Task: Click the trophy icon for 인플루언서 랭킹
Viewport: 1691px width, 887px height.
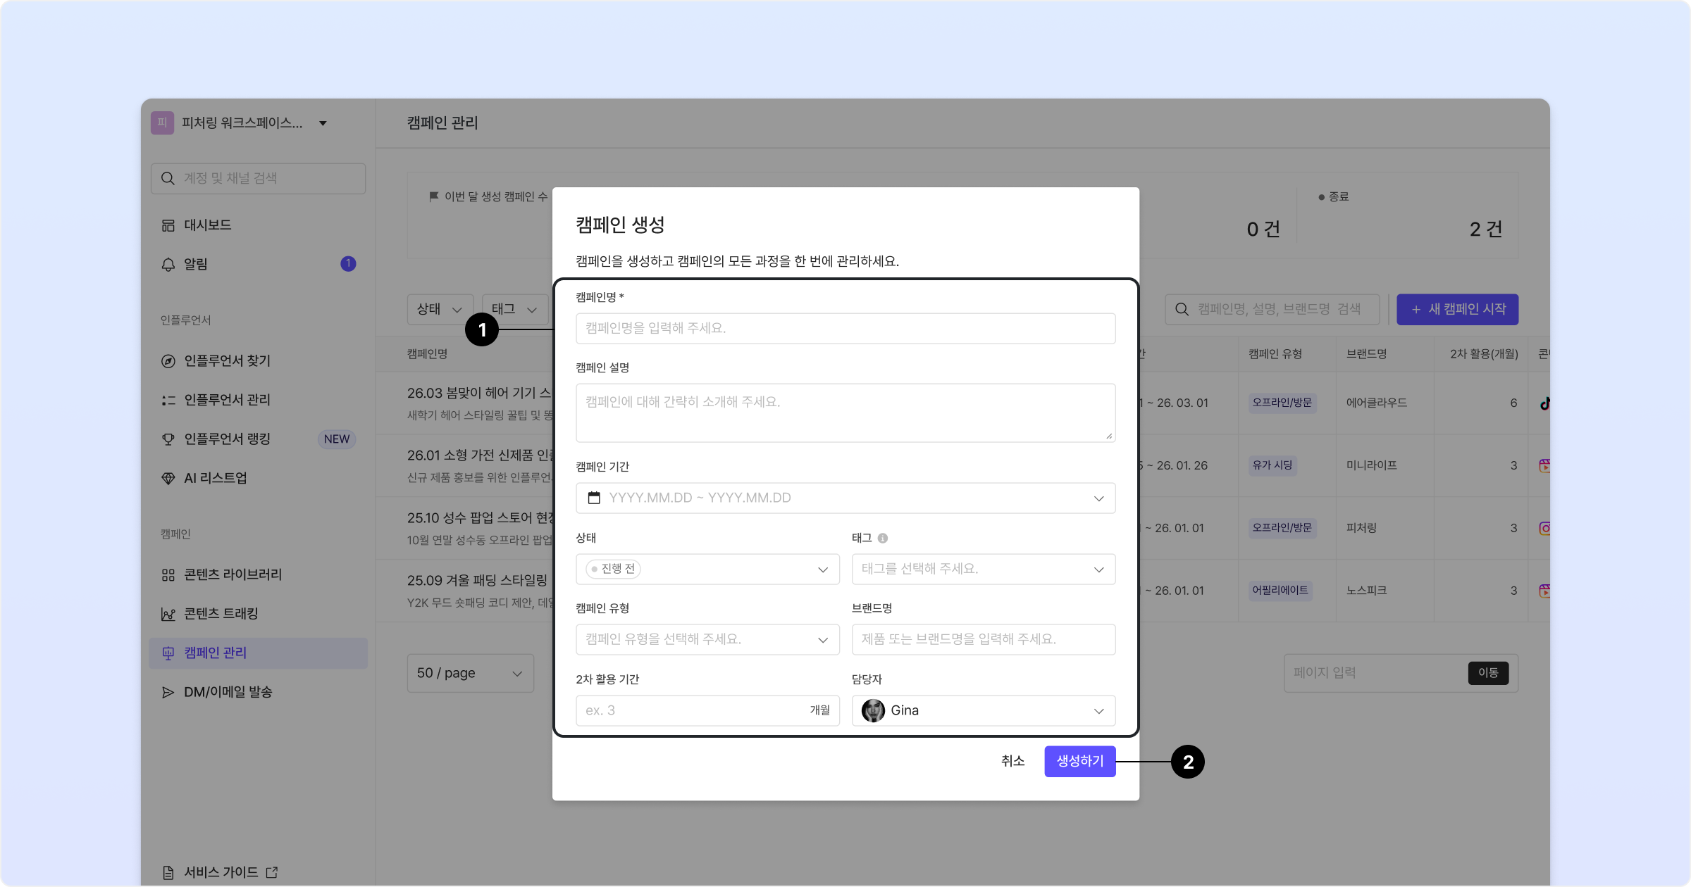Action: click(x=168, y=439)
